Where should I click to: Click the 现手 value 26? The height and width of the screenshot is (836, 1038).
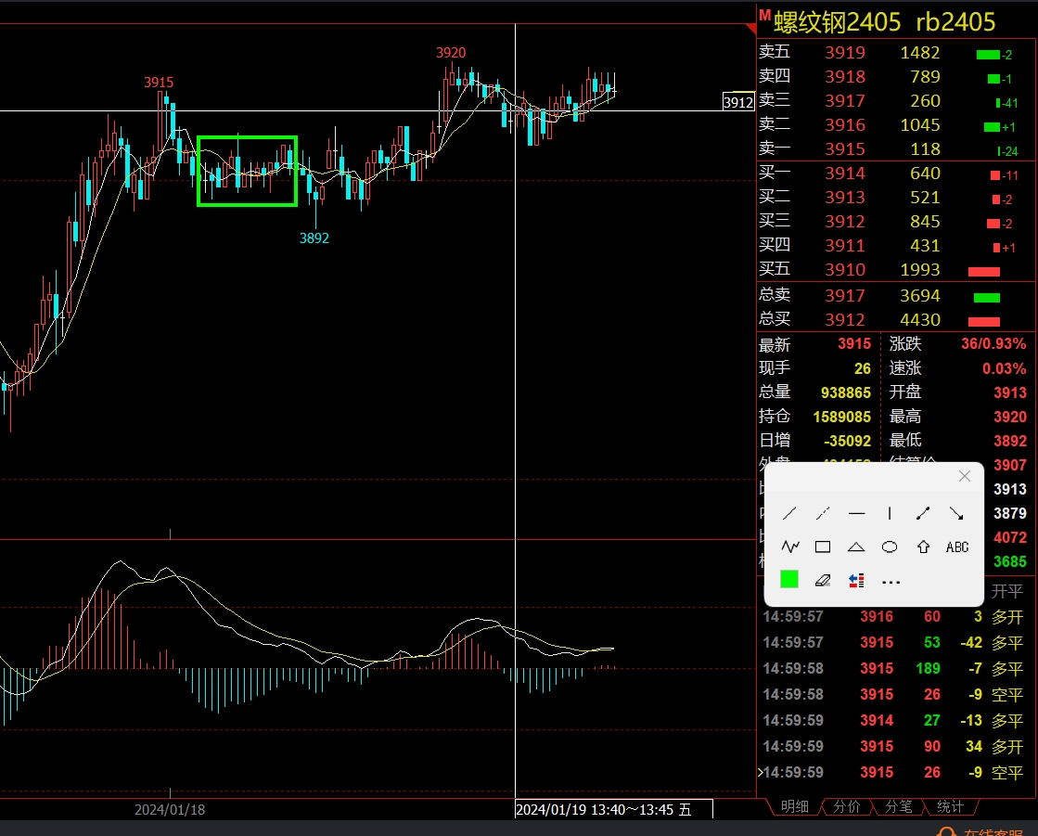click(863, 368)
